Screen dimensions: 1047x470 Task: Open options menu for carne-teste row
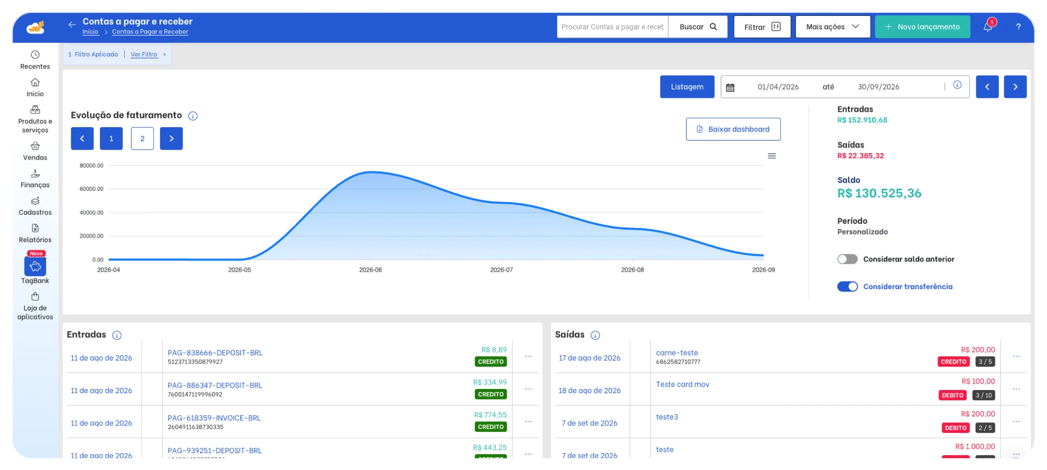coord(1016,356)
